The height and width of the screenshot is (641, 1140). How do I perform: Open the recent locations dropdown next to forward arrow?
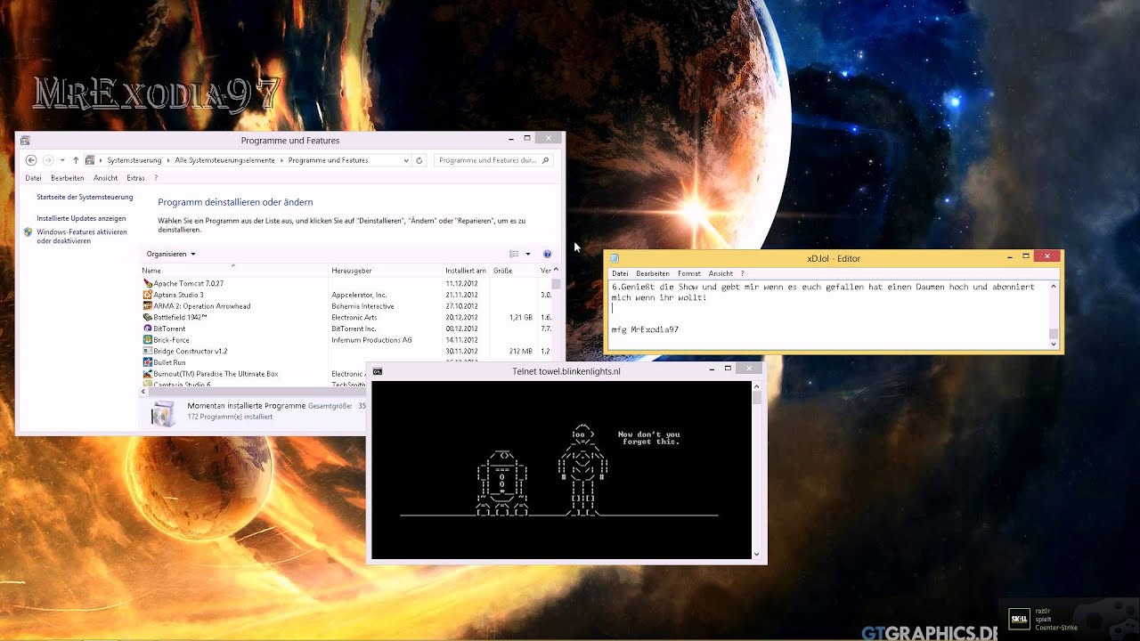61,160
